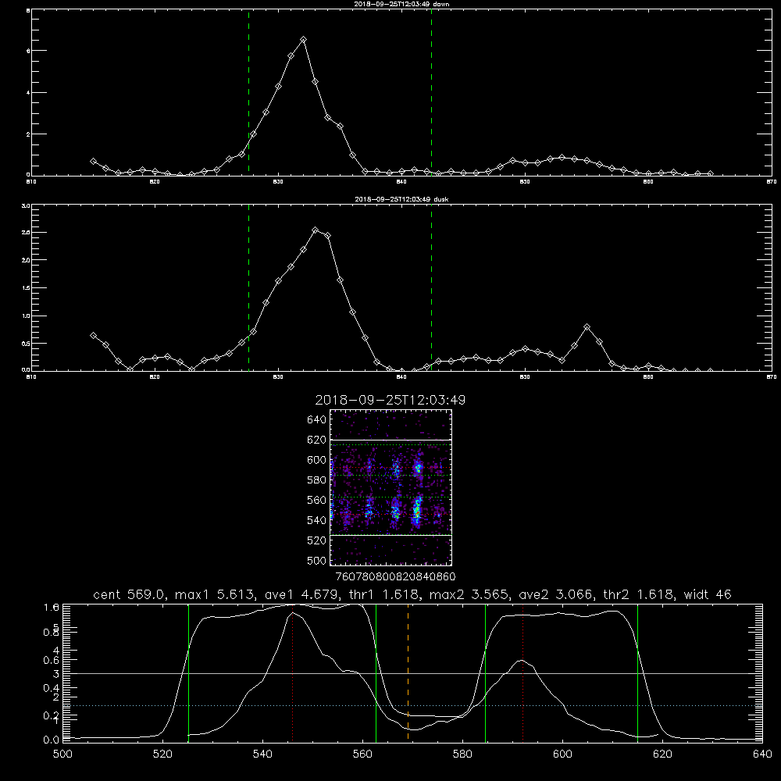Click the highest peak marker in dawn plot
Image resolution: width=781 pixels, height=781 pixels.
[x=303, y=39]
